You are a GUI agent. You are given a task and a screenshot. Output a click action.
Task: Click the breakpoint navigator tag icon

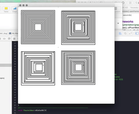4,39
